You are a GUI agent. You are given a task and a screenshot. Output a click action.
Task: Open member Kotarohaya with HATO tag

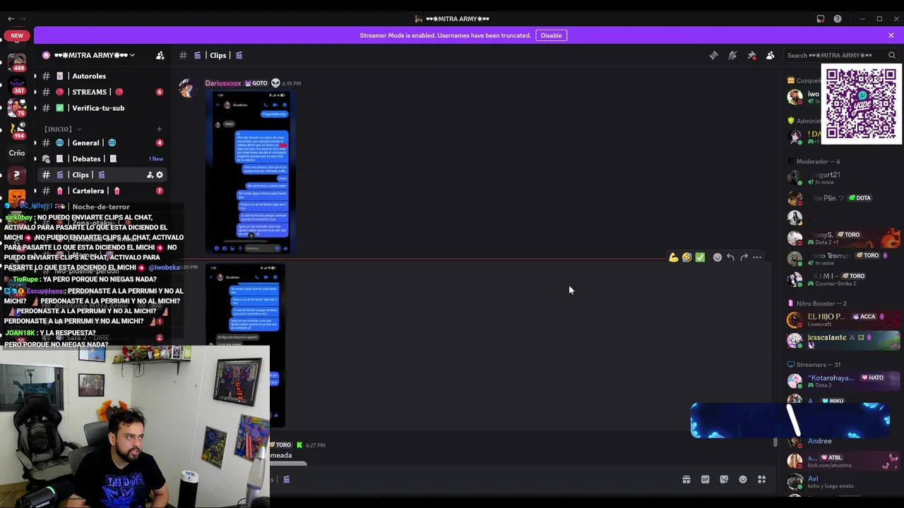click(x=844, y=381)
